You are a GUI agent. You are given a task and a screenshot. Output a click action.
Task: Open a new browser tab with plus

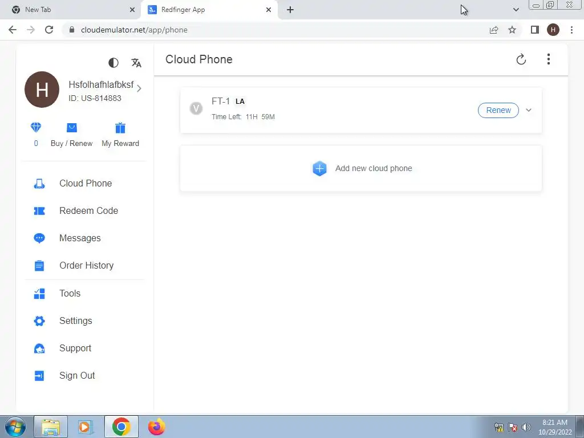290,10
